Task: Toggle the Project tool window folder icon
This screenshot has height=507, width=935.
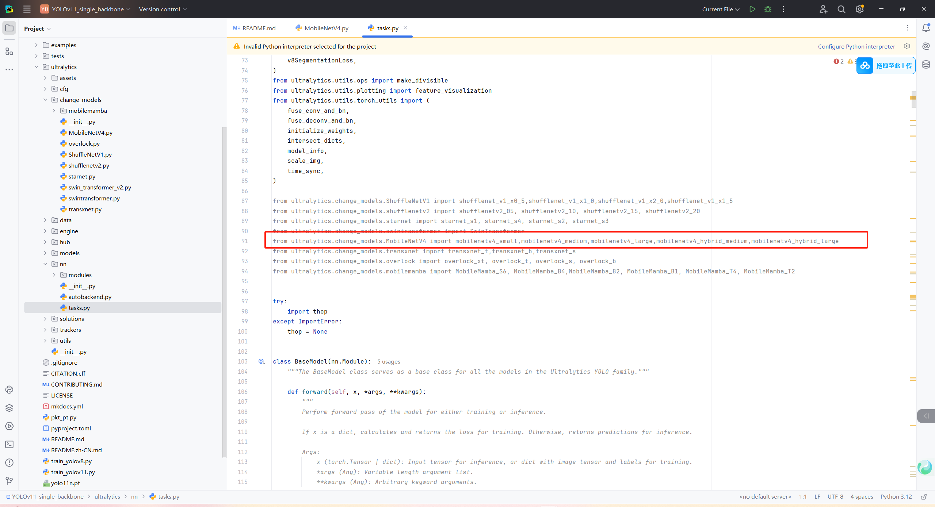Action: click(x=9, y=28)
